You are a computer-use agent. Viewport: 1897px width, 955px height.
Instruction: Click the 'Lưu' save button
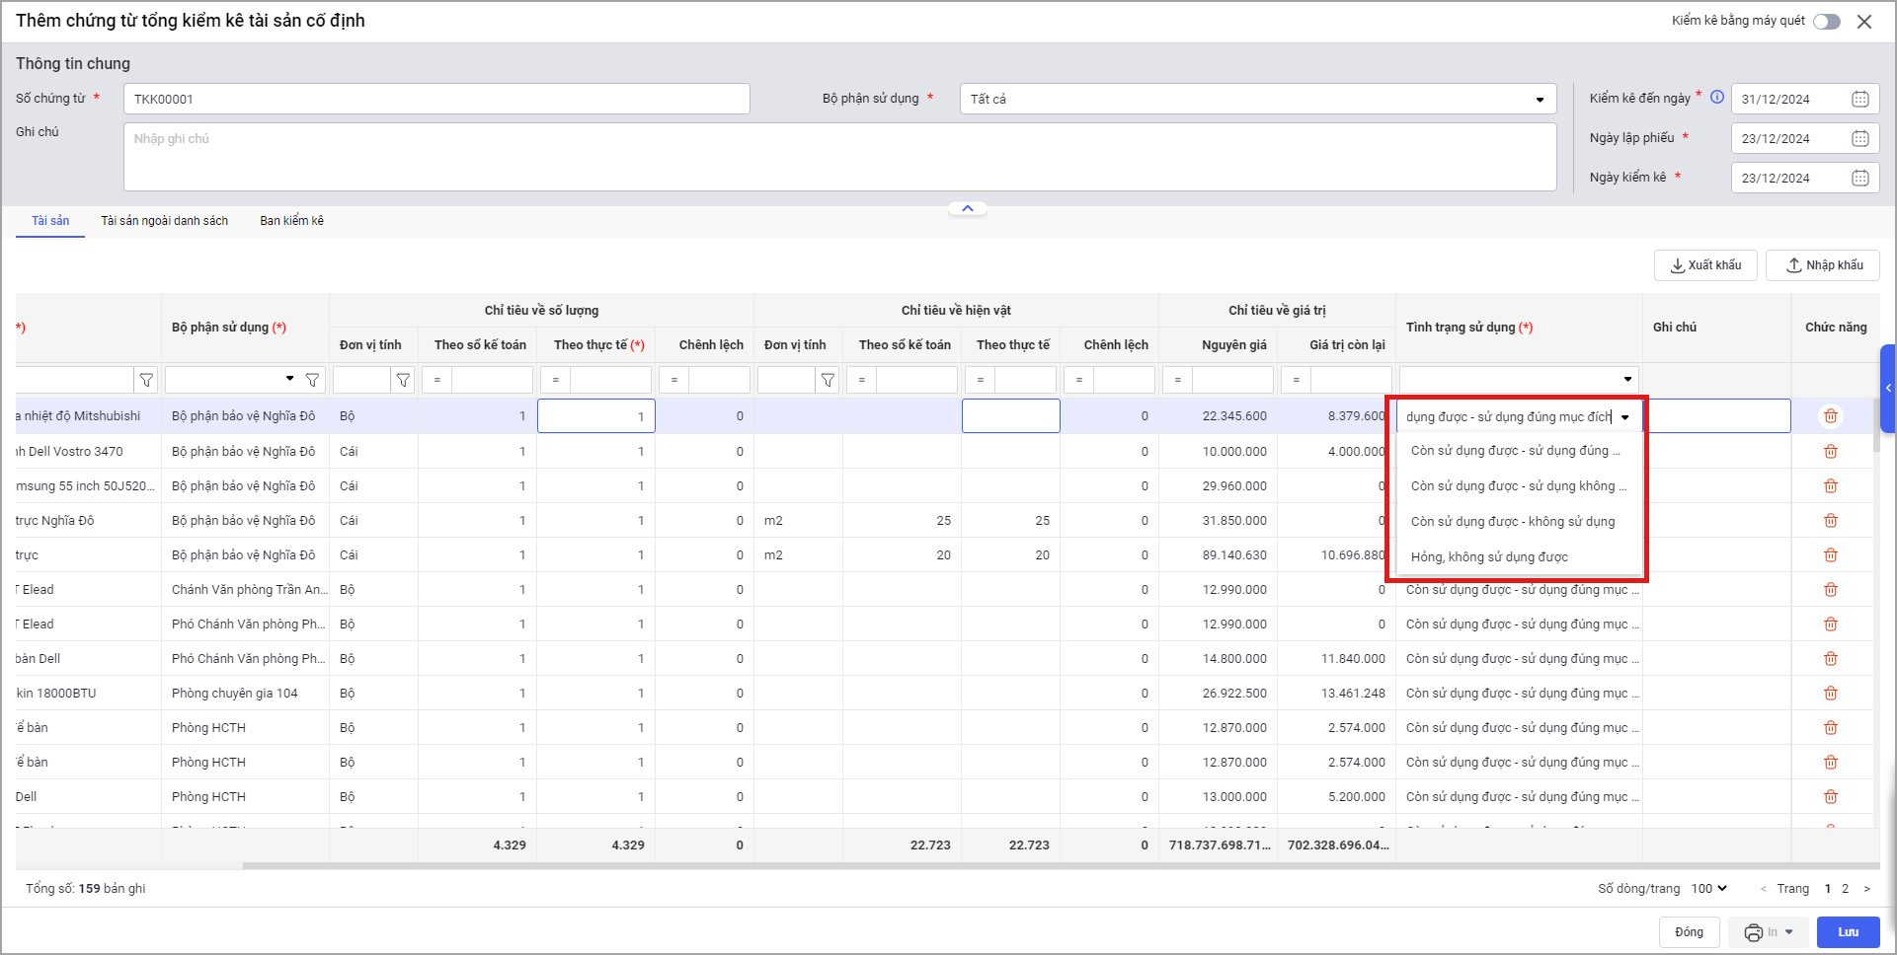[1848, 932]
